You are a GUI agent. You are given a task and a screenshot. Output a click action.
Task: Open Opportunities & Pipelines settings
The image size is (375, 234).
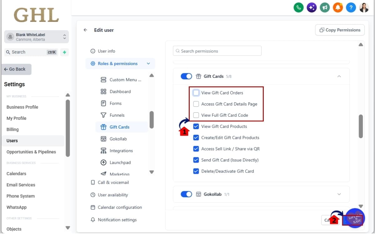tap(31, 152)
